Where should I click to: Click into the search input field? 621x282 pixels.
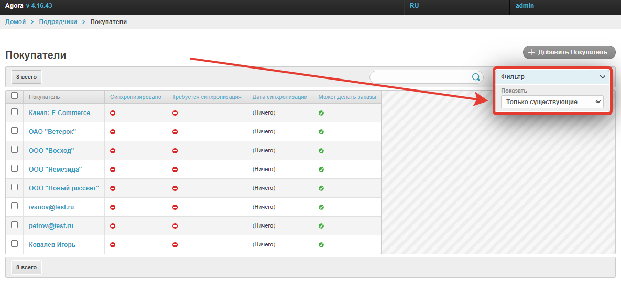point(419,77)
